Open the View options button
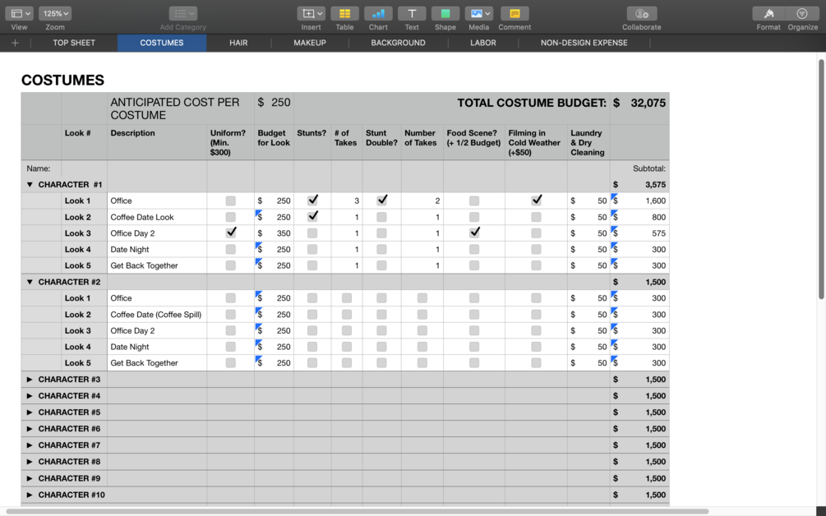This screenshot has height=516, width=826. pyautogui.click(x=19, y=13)
